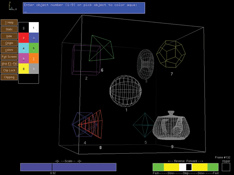Image resolution: width=234 pixels, height=175 pixels.
Task: Click the white reverse step box
Action: [183, 167]
